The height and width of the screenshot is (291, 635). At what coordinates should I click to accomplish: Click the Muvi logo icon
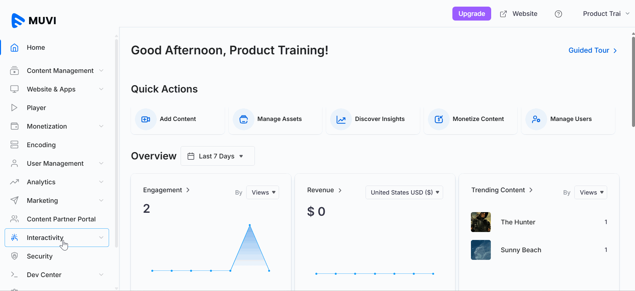click(x=18, y=21)
